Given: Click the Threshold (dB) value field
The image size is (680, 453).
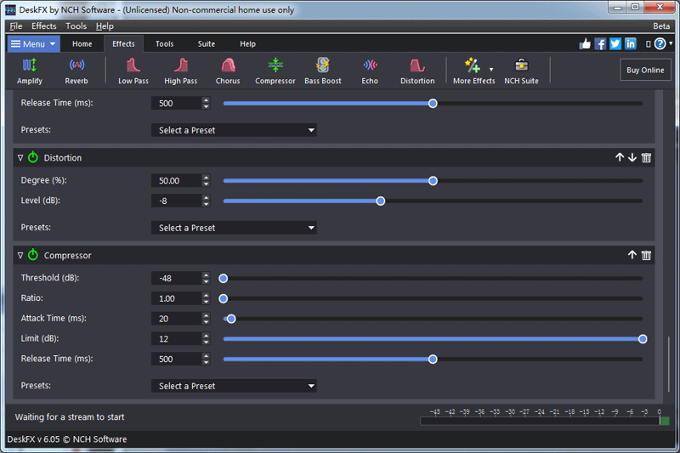Looking at the screenshot, I should coord(177,278).
